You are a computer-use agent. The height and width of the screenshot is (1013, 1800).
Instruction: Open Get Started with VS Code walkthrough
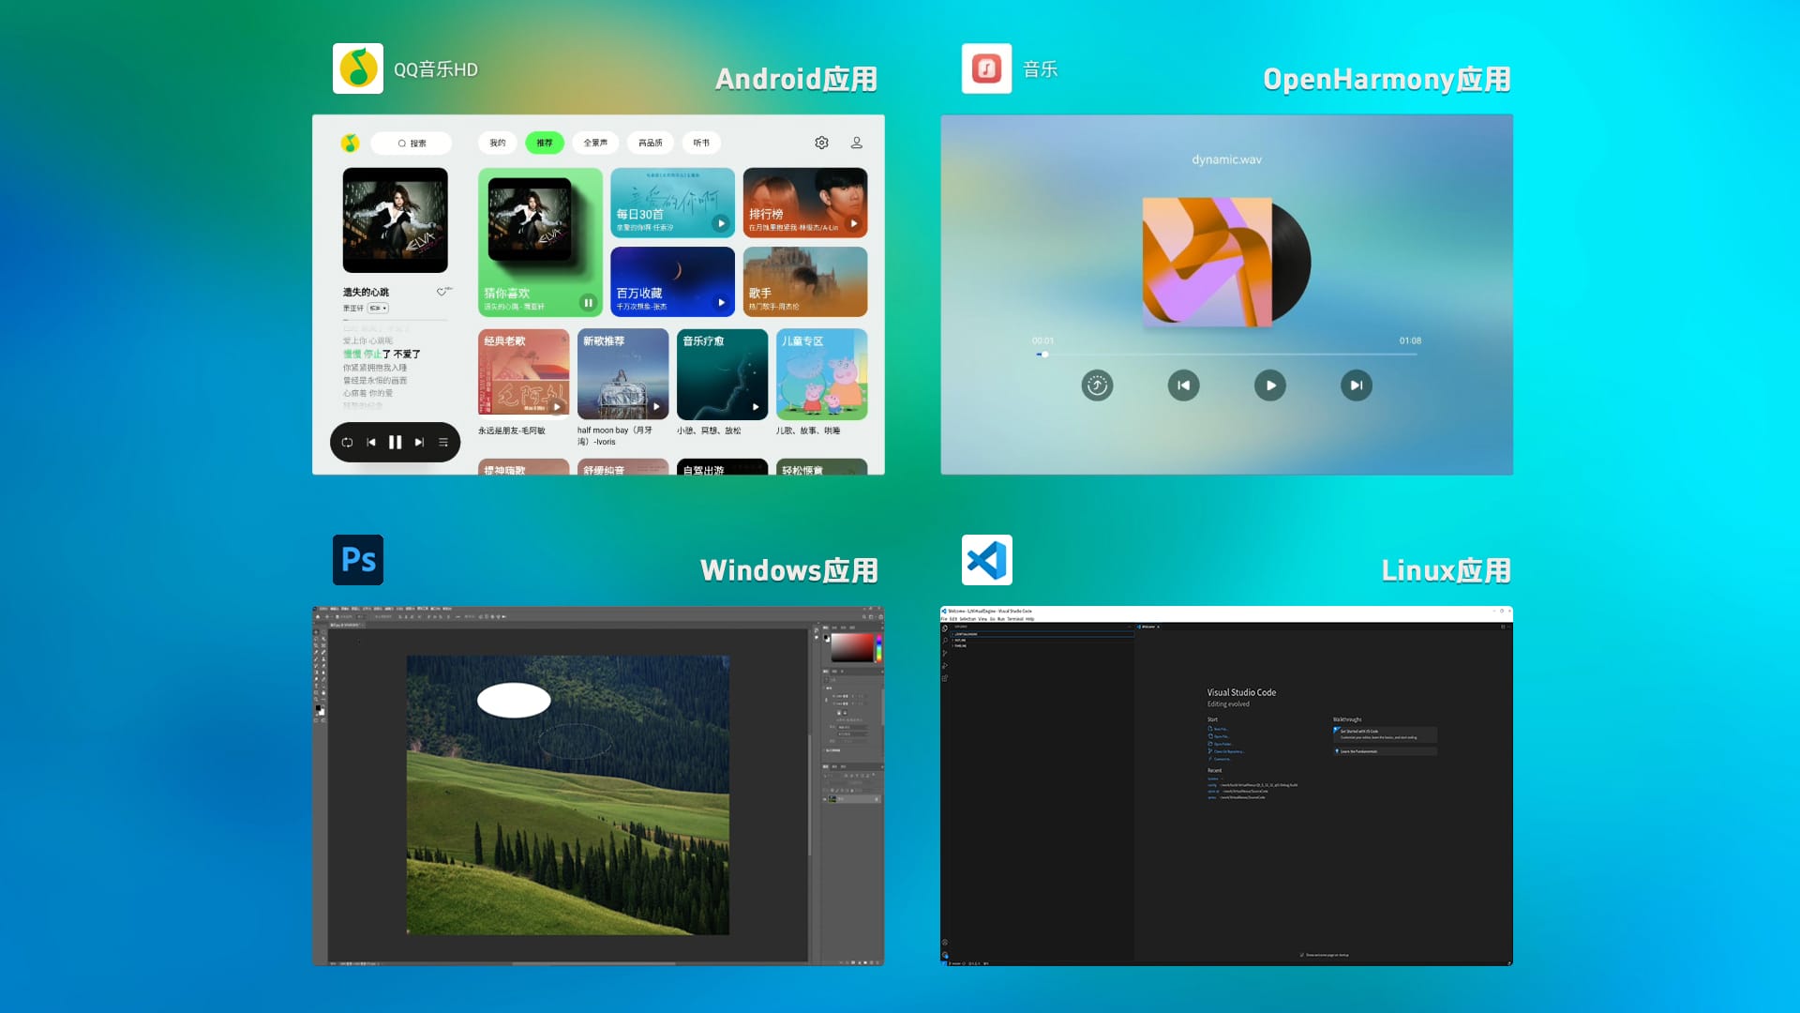click(x=1385, y=733)
